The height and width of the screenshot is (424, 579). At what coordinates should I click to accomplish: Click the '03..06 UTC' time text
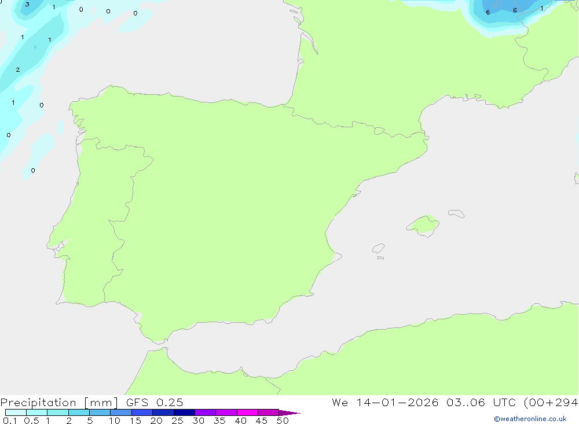[481, 402]
